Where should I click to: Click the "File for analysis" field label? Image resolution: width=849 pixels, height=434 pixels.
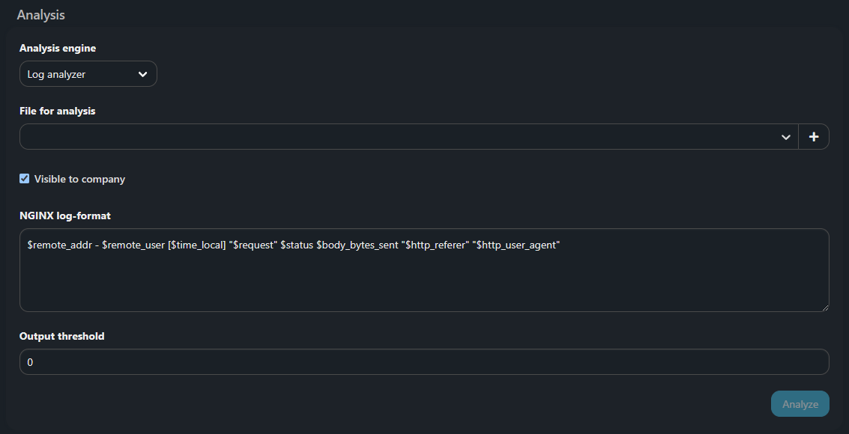tap(58, 111)
